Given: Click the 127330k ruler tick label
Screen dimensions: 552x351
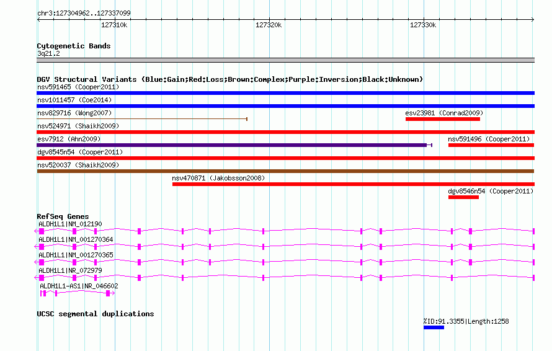Looking at the screenshot, I should tap(423, 25).
